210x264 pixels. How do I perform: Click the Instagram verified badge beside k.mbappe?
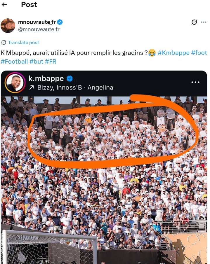[x=70, y=79]
